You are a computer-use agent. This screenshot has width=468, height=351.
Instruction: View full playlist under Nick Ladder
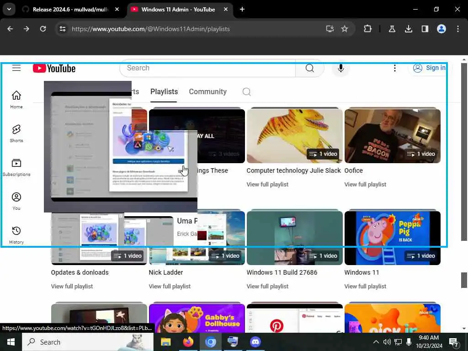click(170, 286)
